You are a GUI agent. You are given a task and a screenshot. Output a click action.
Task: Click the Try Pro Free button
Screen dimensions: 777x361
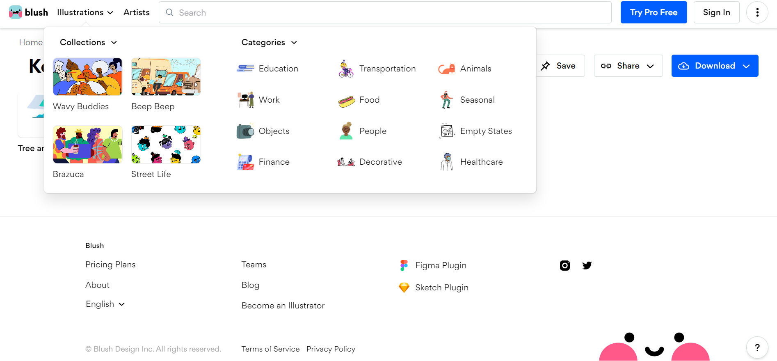[654, 12]
